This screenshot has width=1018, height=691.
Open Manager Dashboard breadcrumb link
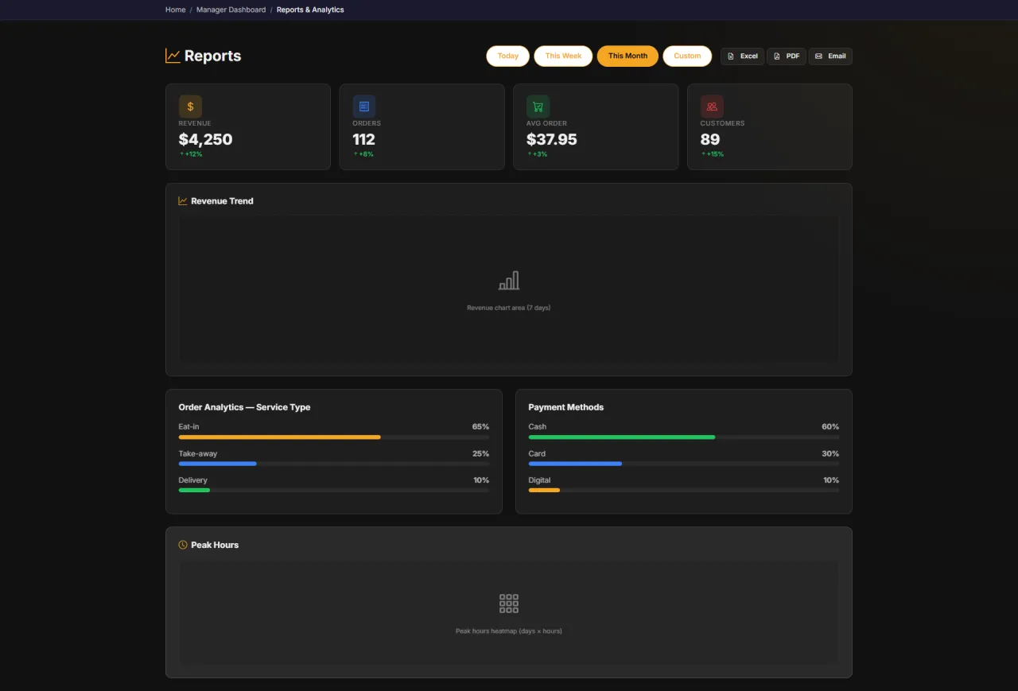[231, 10]
